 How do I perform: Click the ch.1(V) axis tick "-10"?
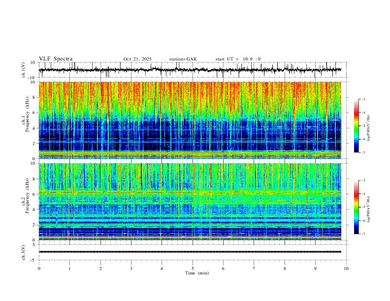32,78
